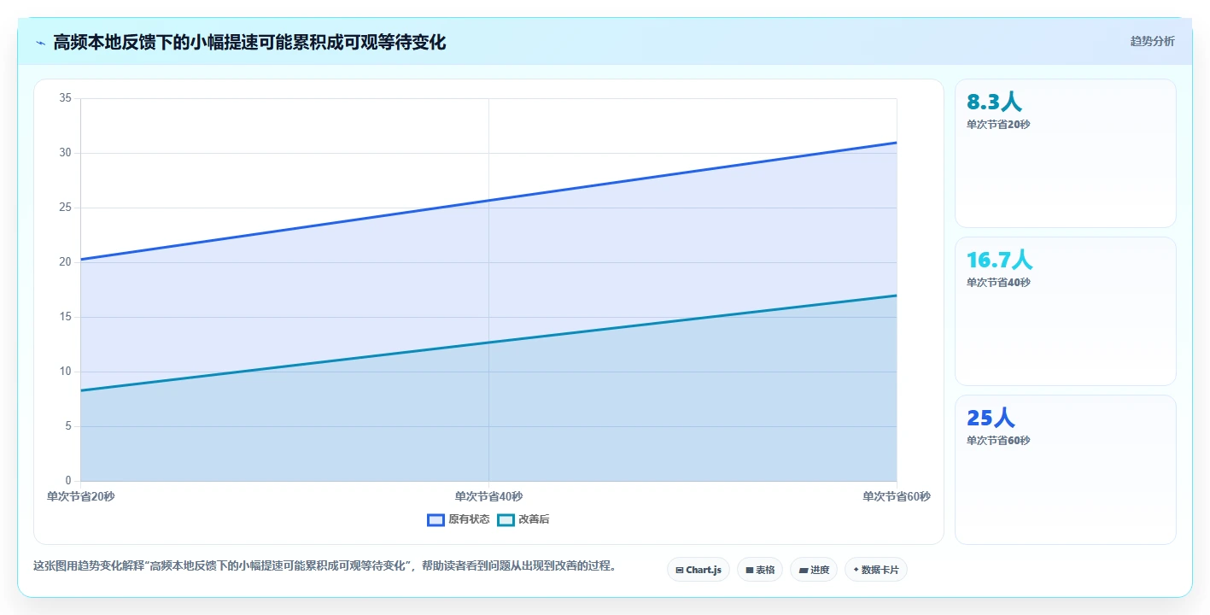Screen dimensions: 1210x615
Task: Click the 改善后 teal legend swatch
Action: tap(506, 519)
